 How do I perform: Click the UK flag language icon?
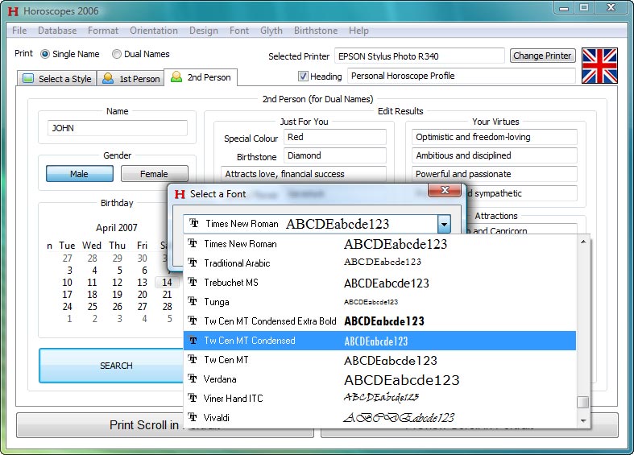point(599,66)
